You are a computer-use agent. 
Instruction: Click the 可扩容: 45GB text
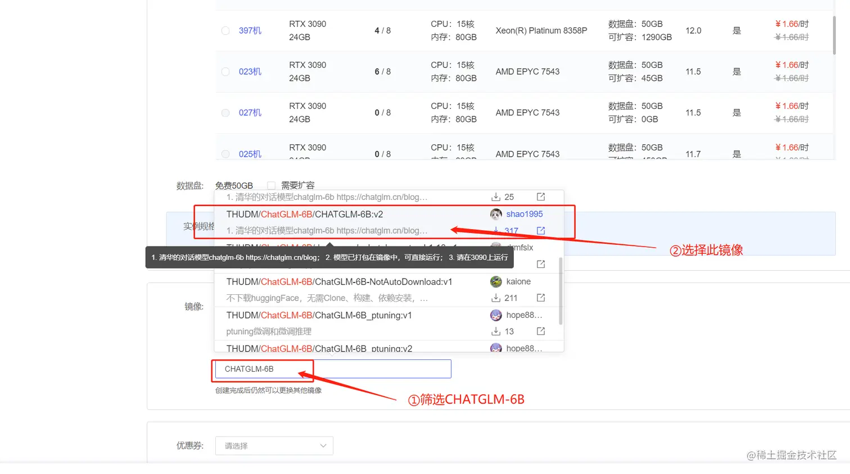pyautogui.click(x=635, y=78)
